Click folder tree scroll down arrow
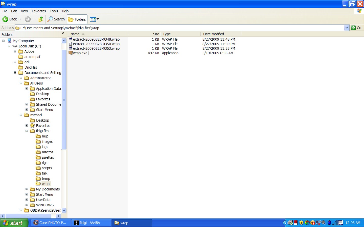 point(64,210)
